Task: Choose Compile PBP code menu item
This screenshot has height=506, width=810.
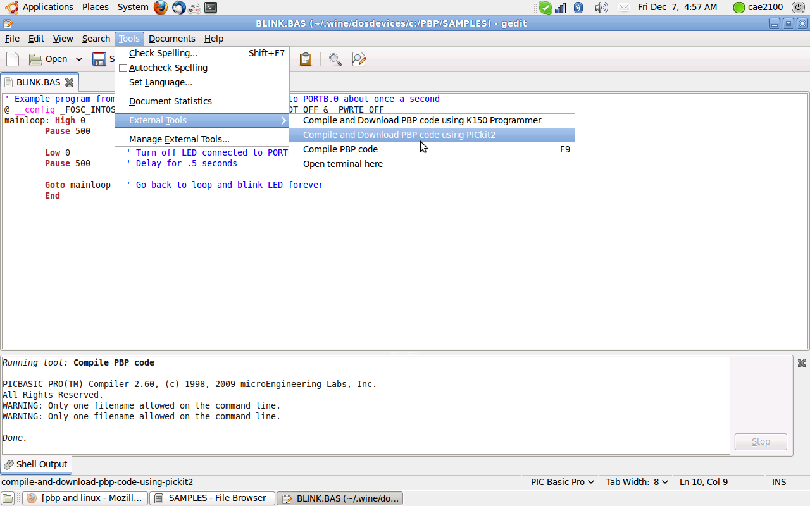Action: pos(340,149)
